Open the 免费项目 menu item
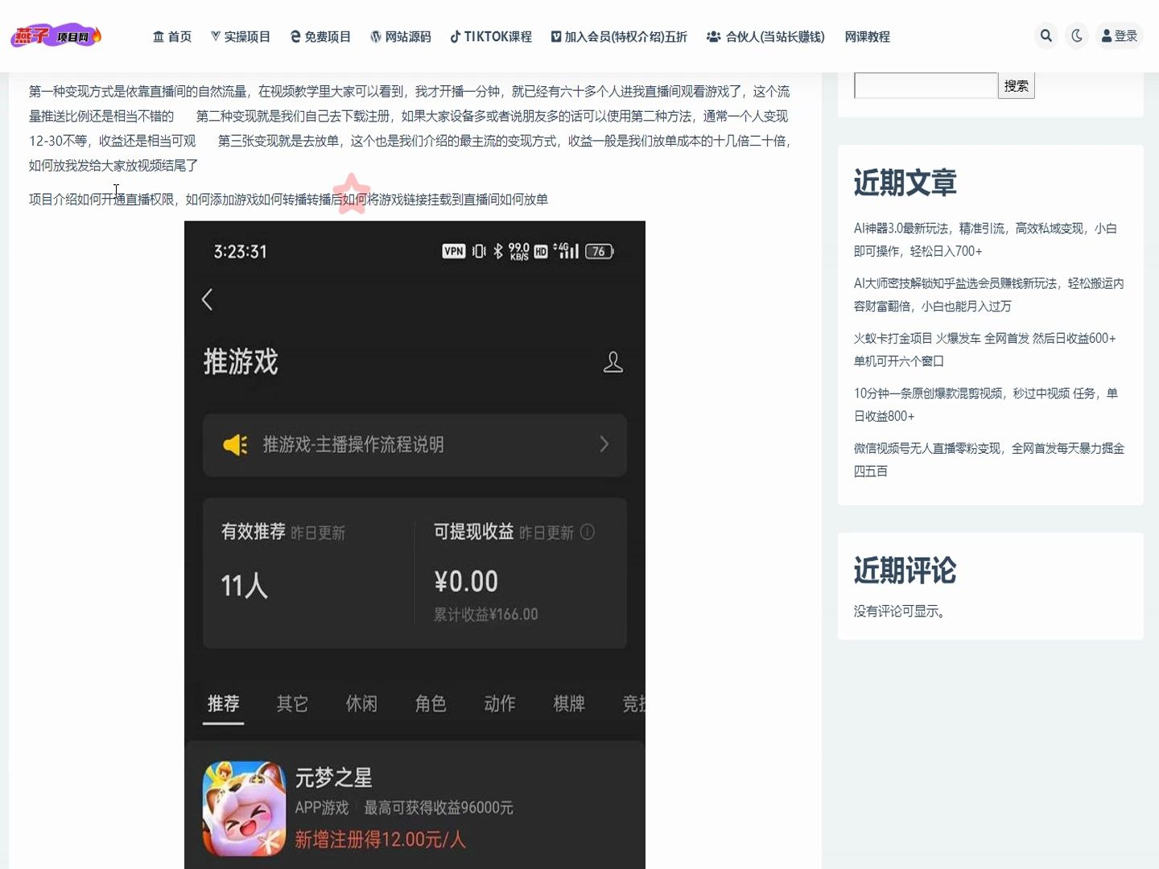Viewport: 1159px width, 869px height. point(320,36)
